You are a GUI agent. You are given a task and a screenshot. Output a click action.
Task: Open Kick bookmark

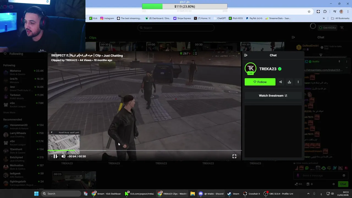(94, 18)
